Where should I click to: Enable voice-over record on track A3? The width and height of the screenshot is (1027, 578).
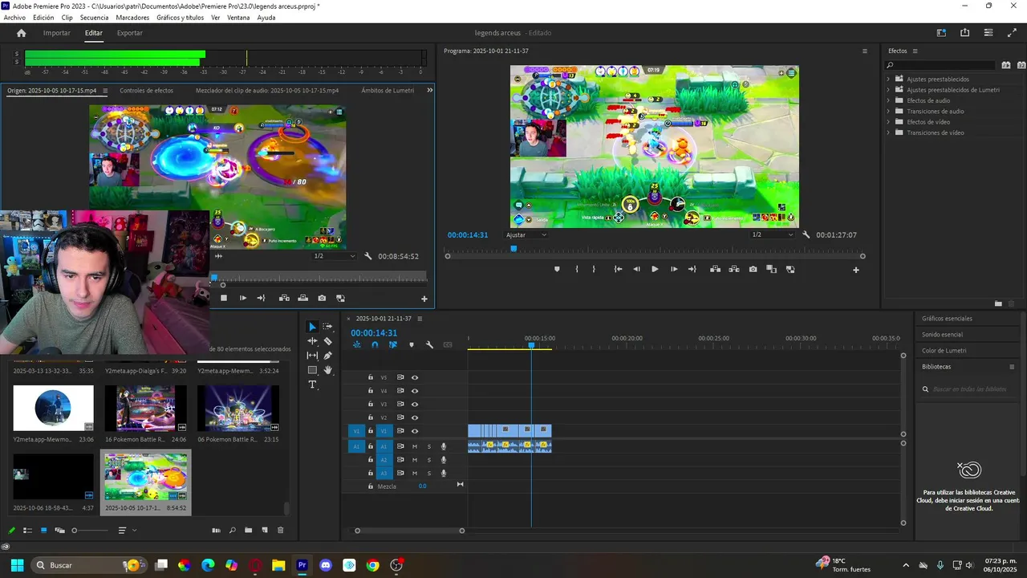coord(444,473)
